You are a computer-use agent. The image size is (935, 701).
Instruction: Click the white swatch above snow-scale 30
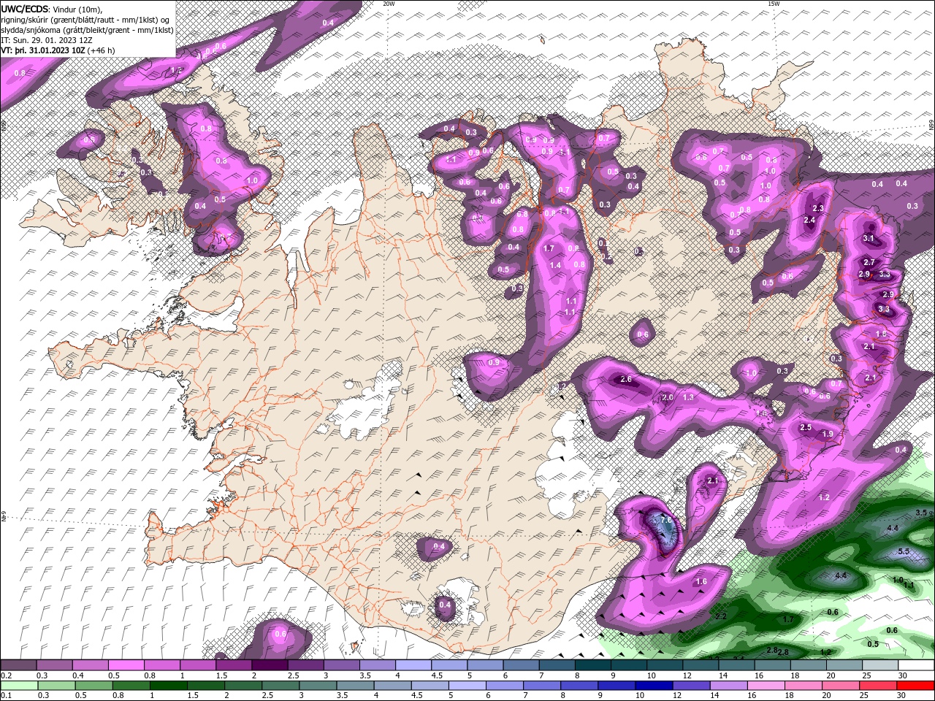click(x=915, y=665)
